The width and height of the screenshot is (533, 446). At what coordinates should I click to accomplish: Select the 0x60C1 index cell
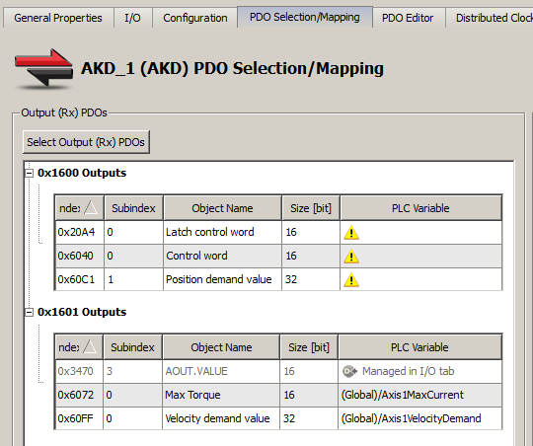pyautogui.click(x=79, y=279)
